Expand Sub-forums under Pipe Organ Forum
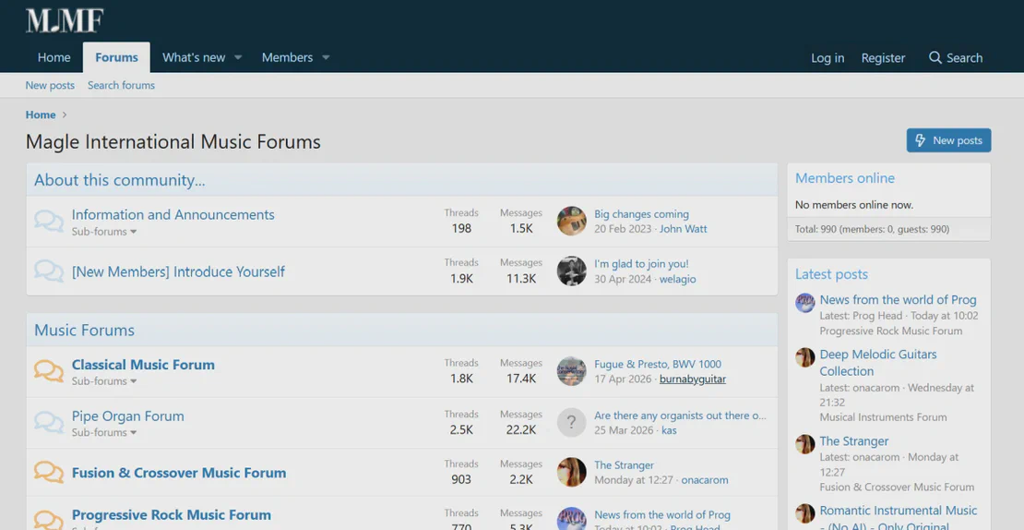This screenshot has height=530, width=1024. (x=104, y=432)
